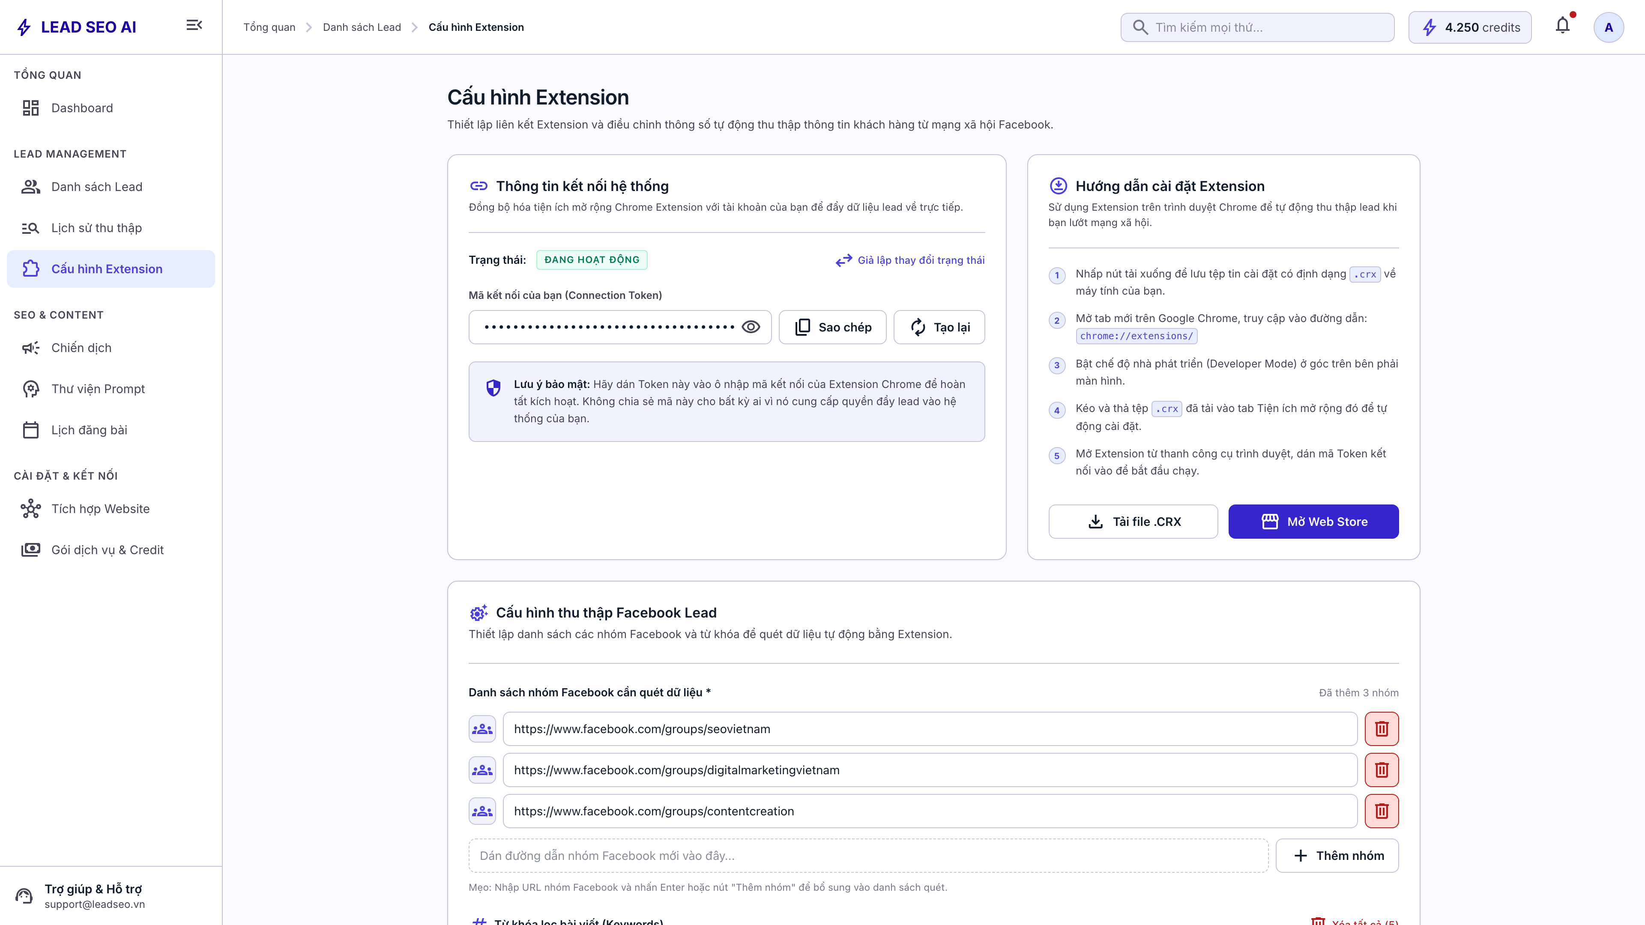Reveal the connection token with the eye icon
This screenshot has width=1645, height=925.
point(751,327)
